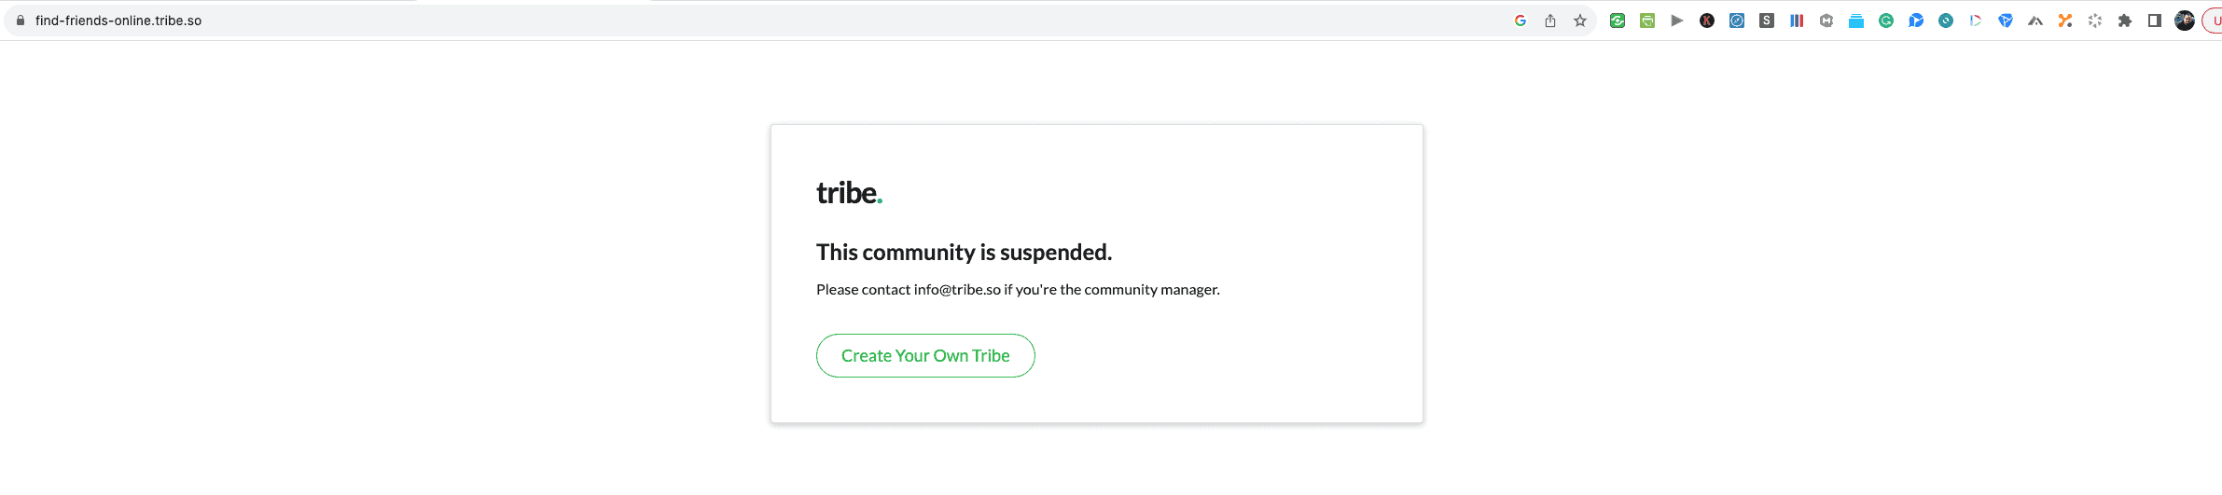
Task: Click the tribe logo
Action: coord(849,193)
